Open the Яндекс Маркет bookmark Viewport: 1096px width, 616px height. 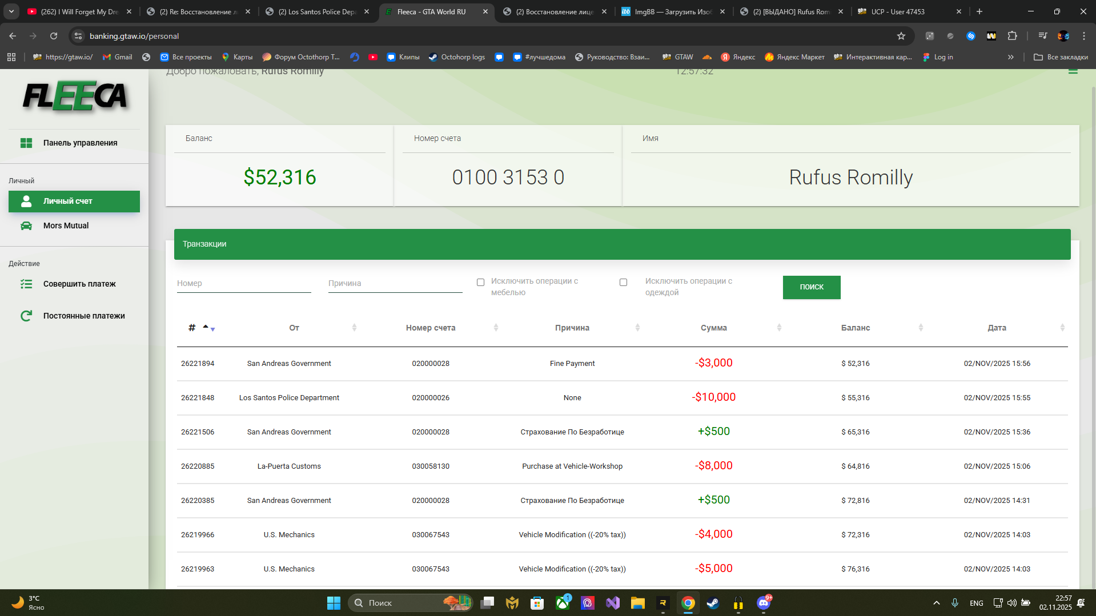click(x=794, y=57)
